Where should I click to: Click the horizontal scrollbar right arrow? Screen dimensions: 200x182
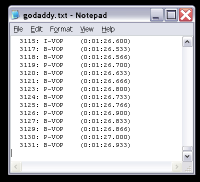pos(176,166)
